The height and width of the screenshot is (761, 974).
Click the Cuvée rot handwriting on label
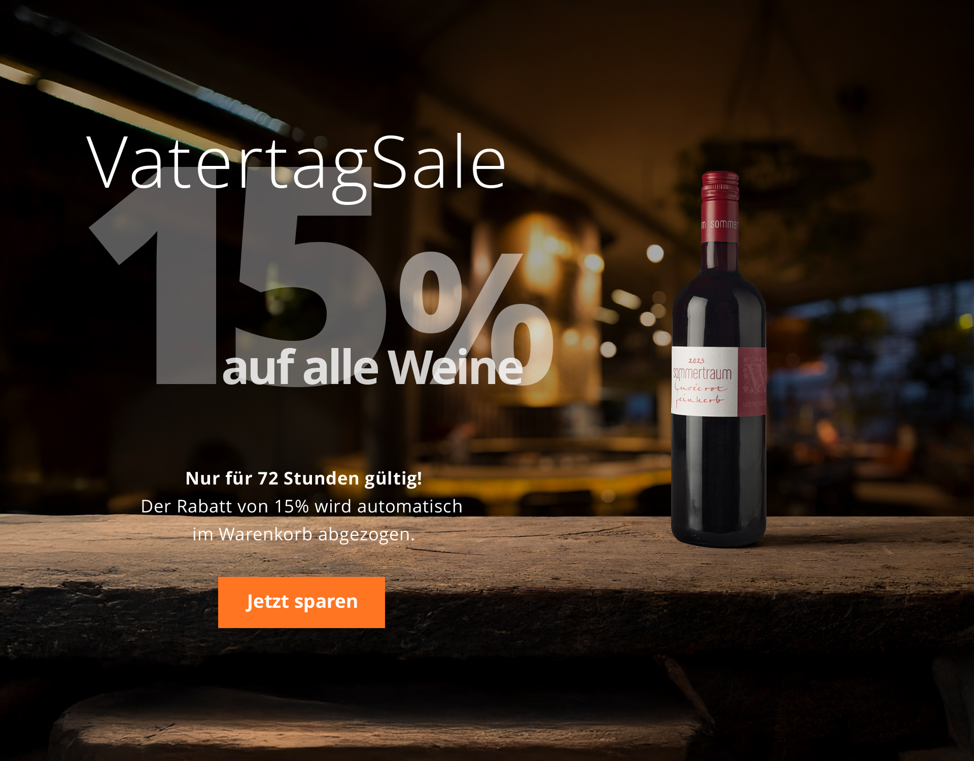pos(700,387)
